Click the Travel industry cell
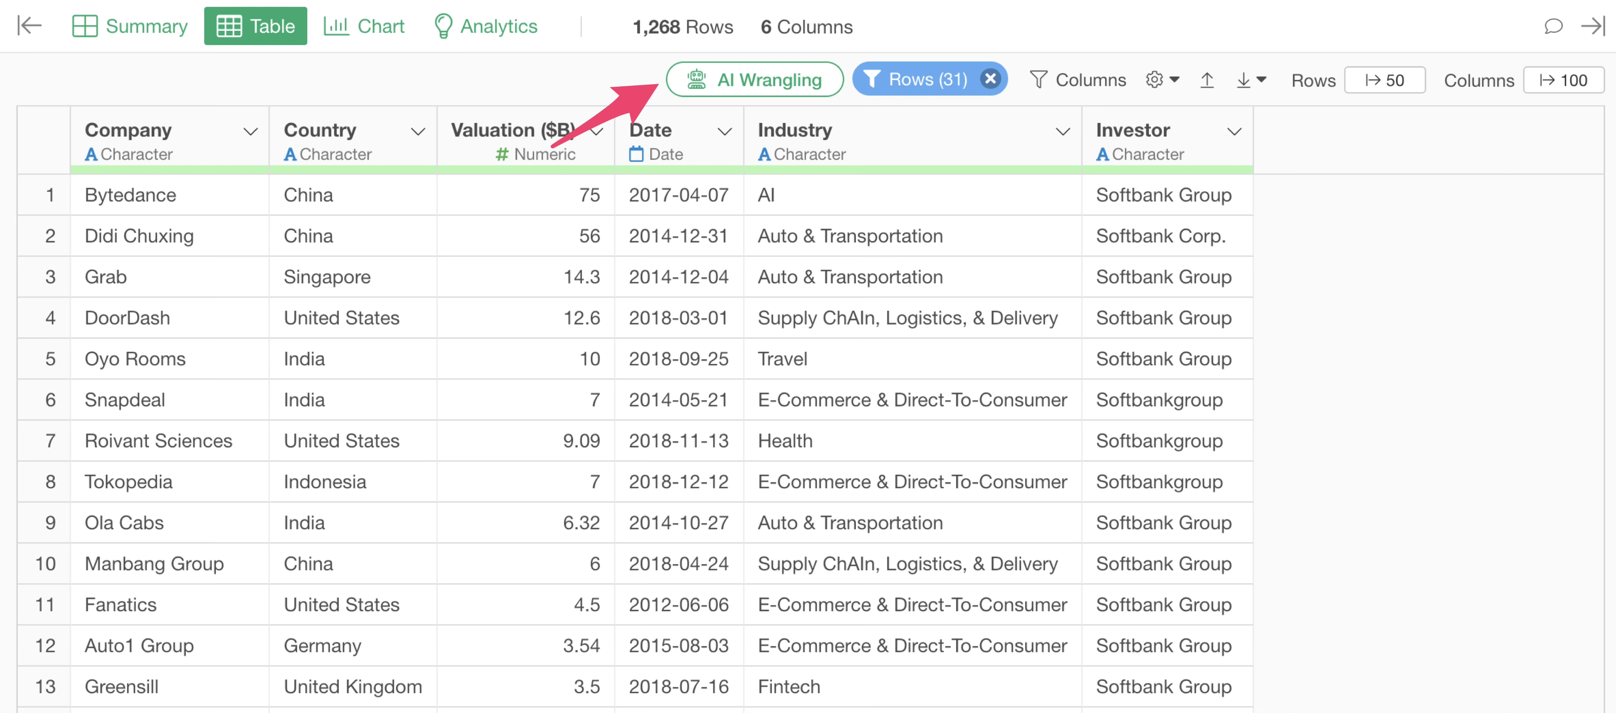This screenshot has height=713, width=1616. tap(913, 359)
